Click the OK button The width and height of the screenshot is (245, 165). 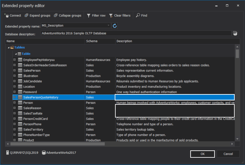202,154
